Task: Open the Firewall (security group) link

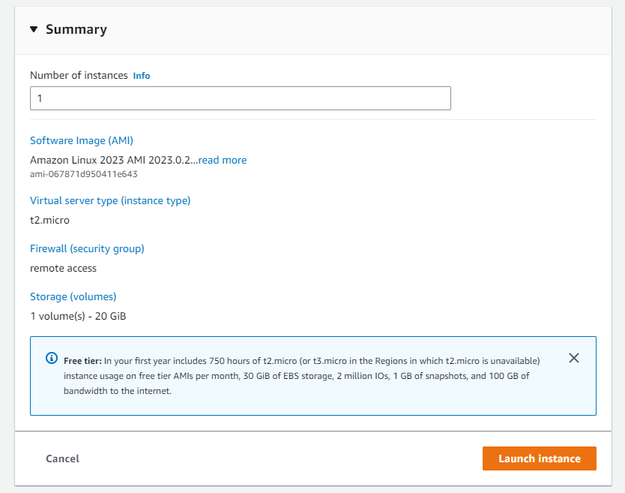Action: point(87,248)
